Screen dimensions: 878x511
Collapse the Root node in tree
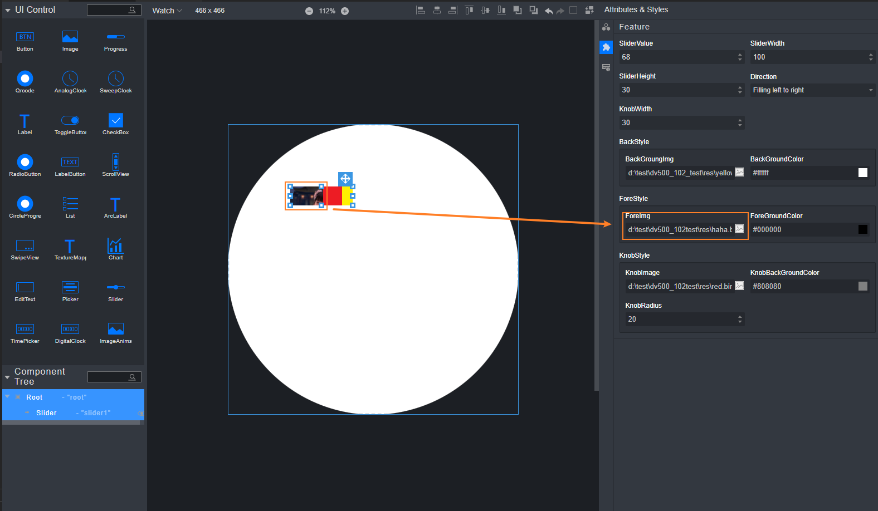point(7,397)
